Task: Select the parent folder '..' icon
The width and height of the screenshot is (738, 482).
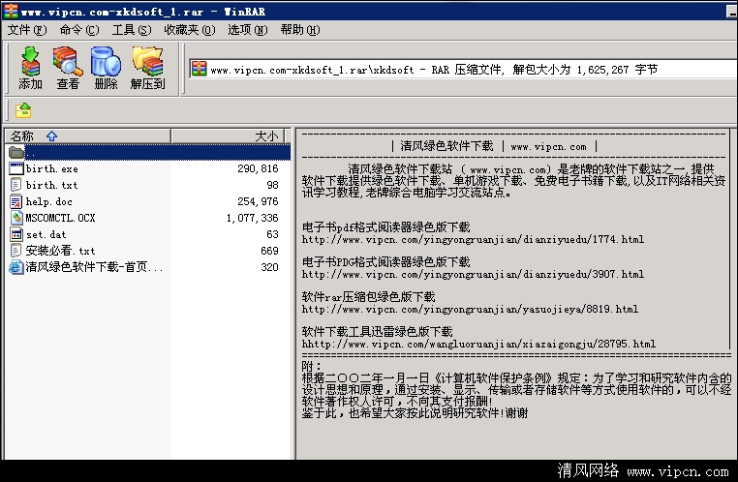Action: pyautogui.click(x=16, y=152)
